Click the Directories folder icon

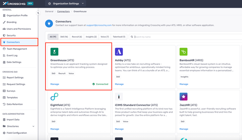pos(4,126)
